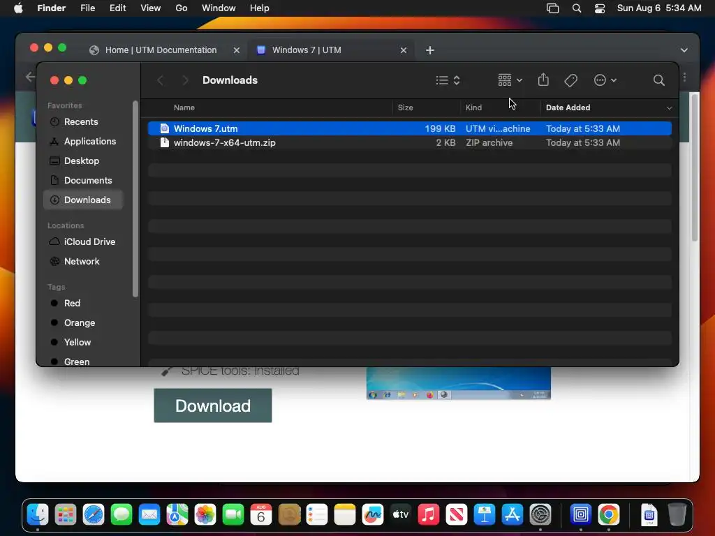715x536 pixels.
Task: Switch to Home | UTM Documentation tab
Action: [161, 50]
